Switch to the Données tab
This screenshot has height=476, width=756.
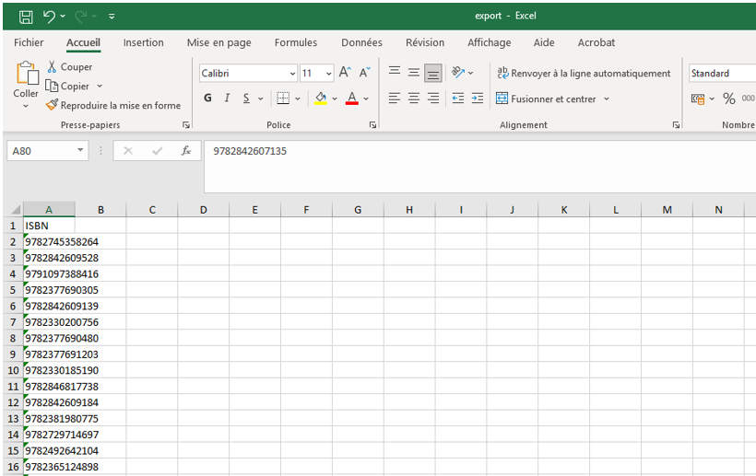(361, 42)
